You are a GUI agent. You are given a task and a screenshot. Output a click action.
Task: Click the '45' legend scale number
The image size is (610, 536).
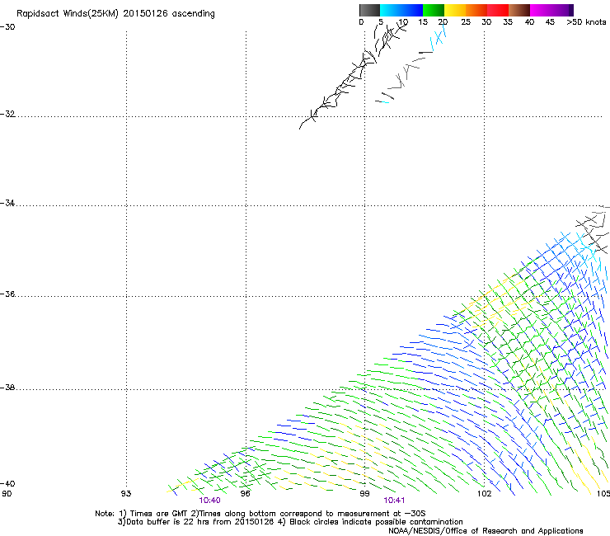tap(550, 22)
